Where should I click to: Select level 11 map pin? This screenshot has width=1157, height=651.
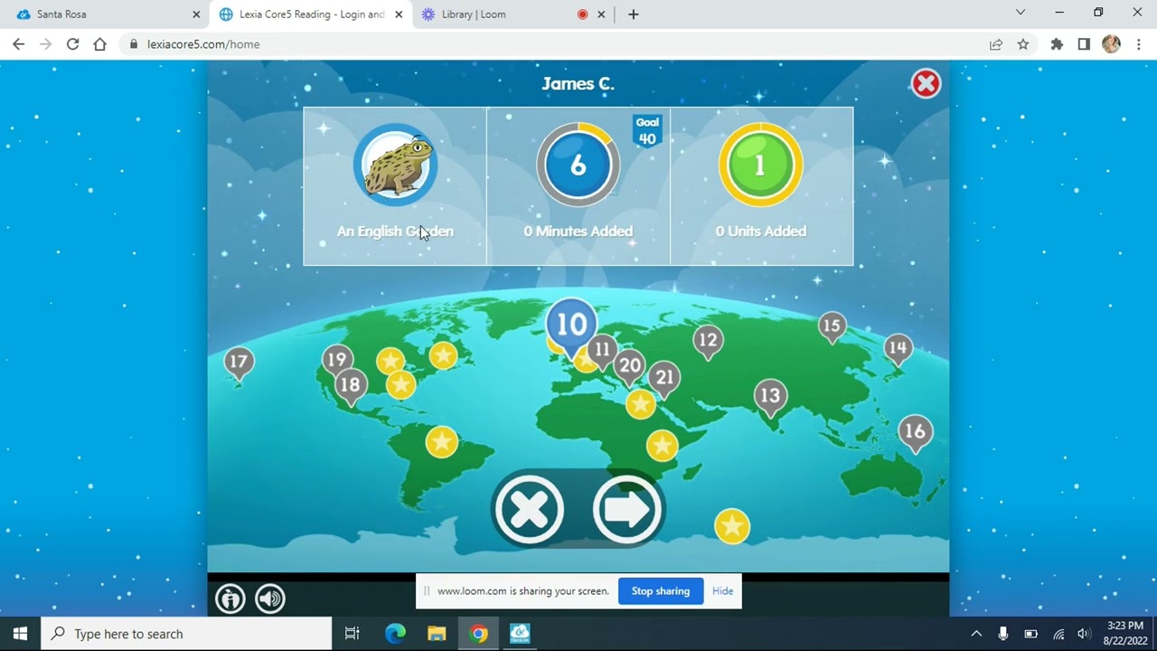[602, 351]
